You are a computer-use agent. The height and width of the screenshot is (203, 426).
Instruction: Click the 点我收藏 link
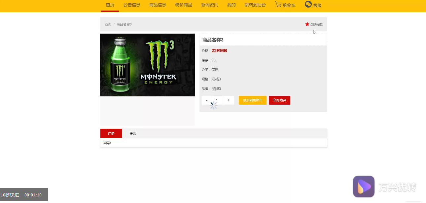pyautogui.click(x=316, y=24)
